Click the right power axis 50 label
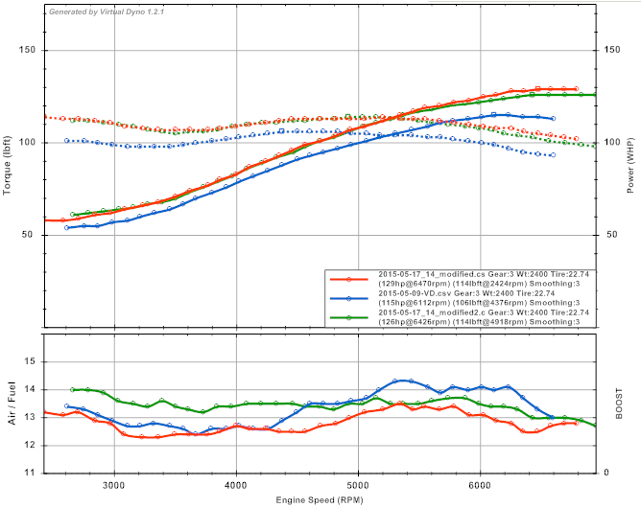This screenshot has height=508, width=641. coord(612,235)
